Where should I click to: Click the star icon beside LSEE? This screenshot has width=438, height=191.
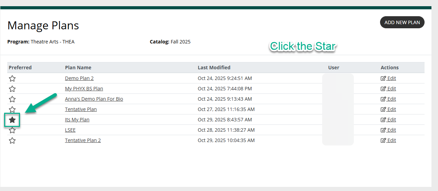[x=12, y=130]
